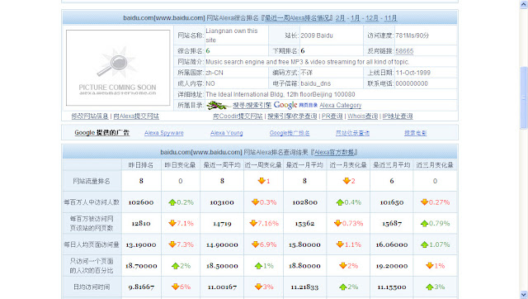Select the 昨日排名 column header
The image size is (528, 299).
click(x=141, y=165)
